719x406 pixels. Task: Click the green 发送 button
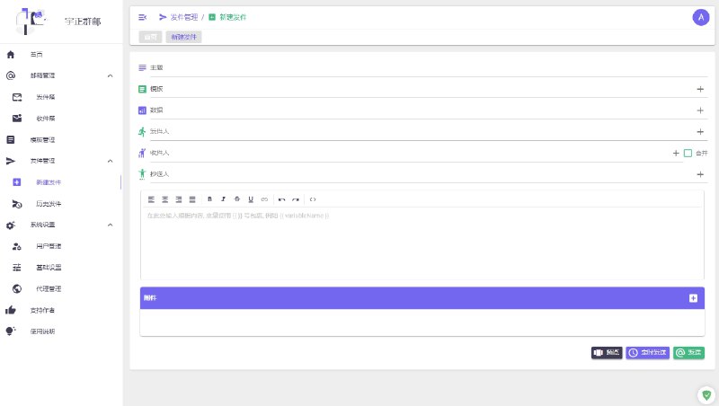[x=688, y=353]
